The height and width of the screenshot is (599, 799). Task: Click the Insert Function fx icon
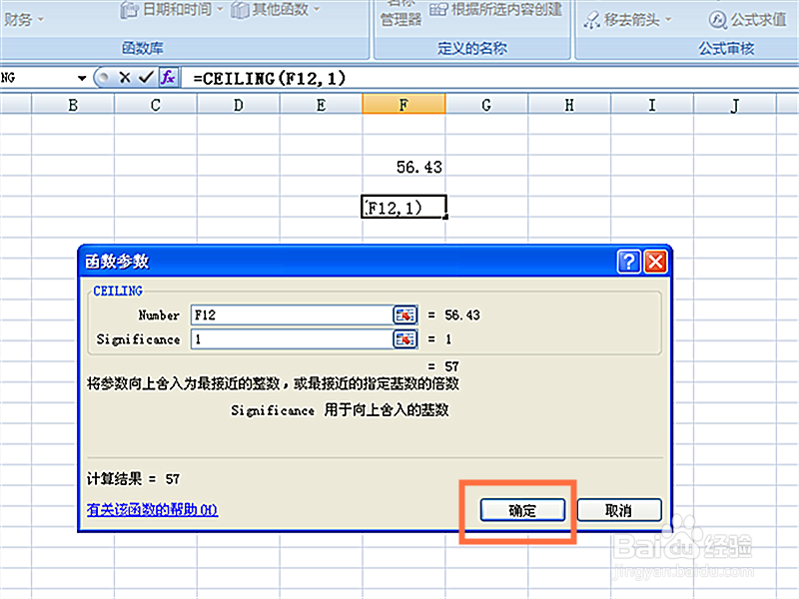(168, 78)
